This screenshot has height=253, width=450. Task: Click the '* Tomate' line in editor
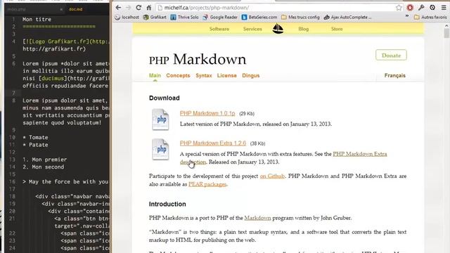tap(35, 138)
